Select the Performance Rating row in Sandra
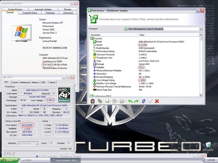Image resolution: width=218 pixels, height=163 pixels. (144, 51)
